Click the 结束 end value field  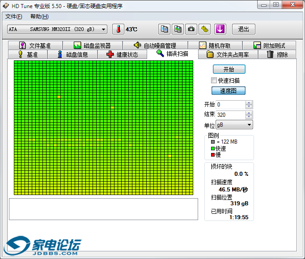[231, 115]
